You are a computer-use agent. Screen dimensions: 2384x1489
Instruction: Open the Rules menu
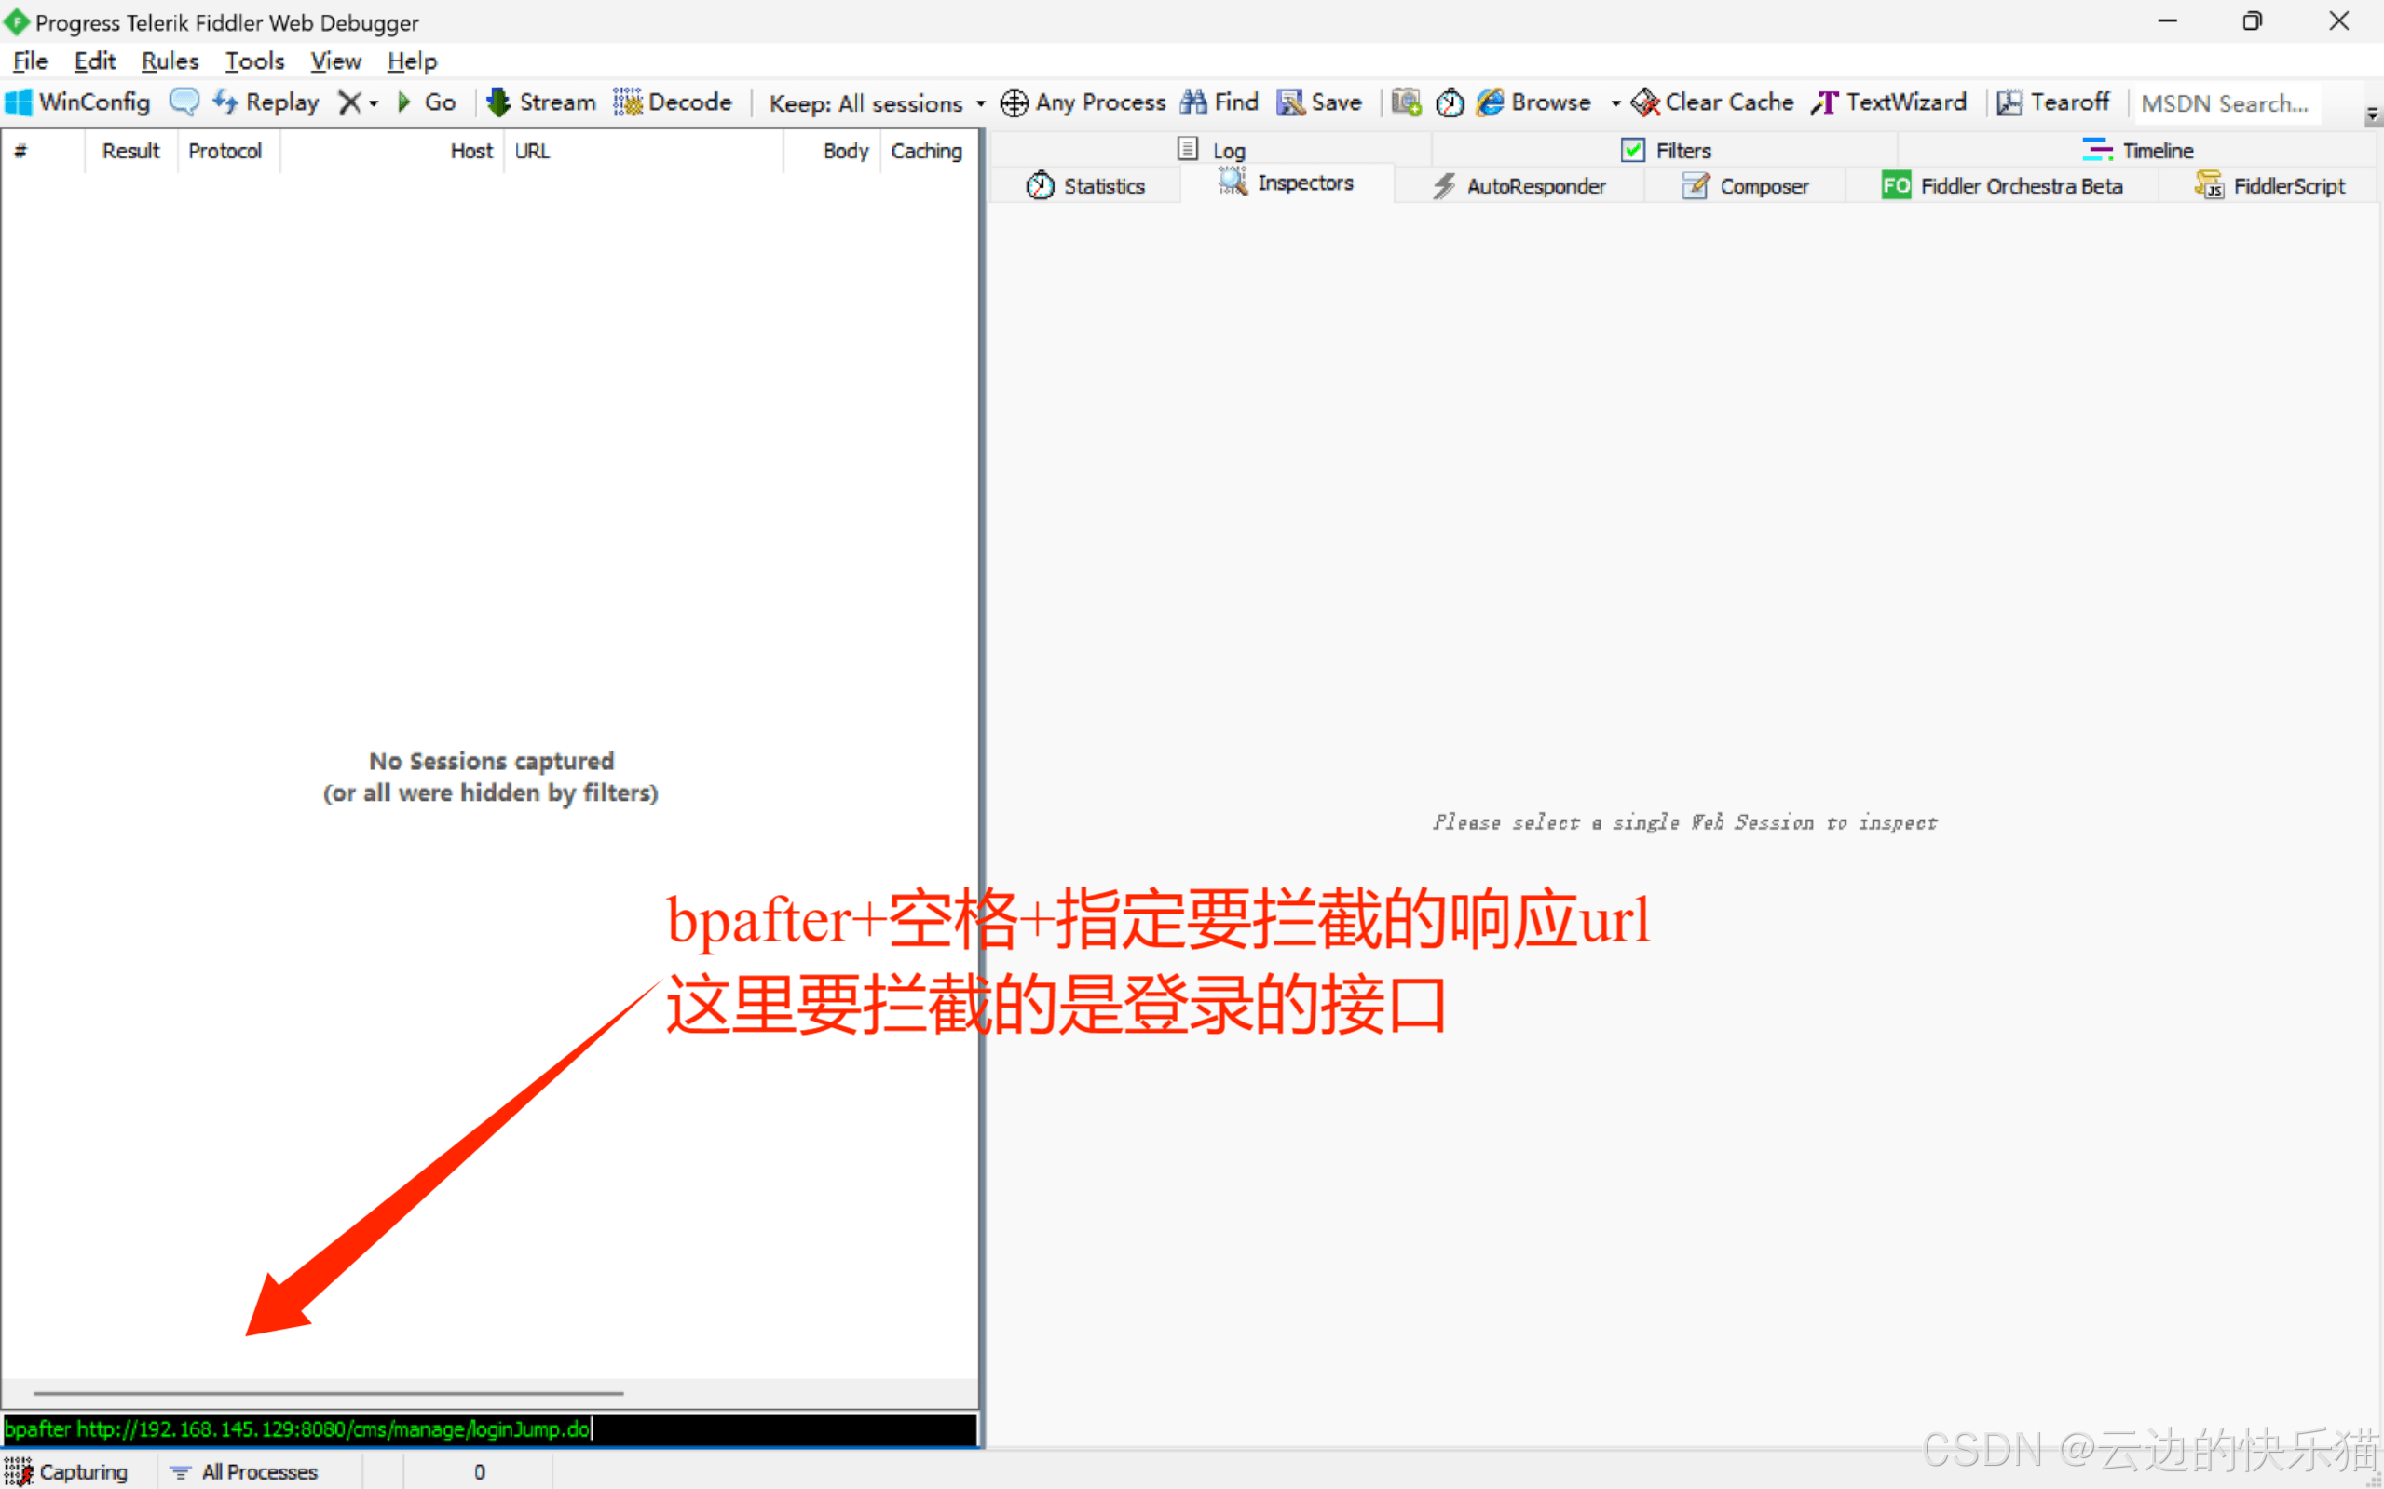(170, 61)
